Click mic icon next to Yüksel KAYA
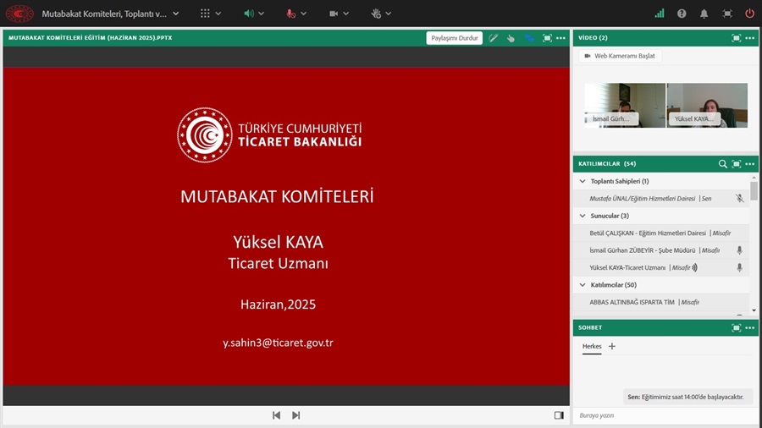Image resolution: width=762 pixels, height=428 pixels. click(x=739, y=267)
